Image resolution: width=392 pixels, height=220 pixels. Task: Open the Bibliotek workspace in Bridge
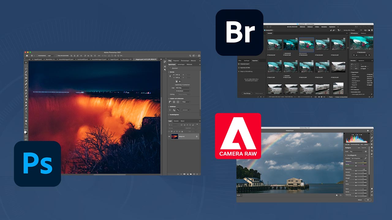tap(303, 27)
